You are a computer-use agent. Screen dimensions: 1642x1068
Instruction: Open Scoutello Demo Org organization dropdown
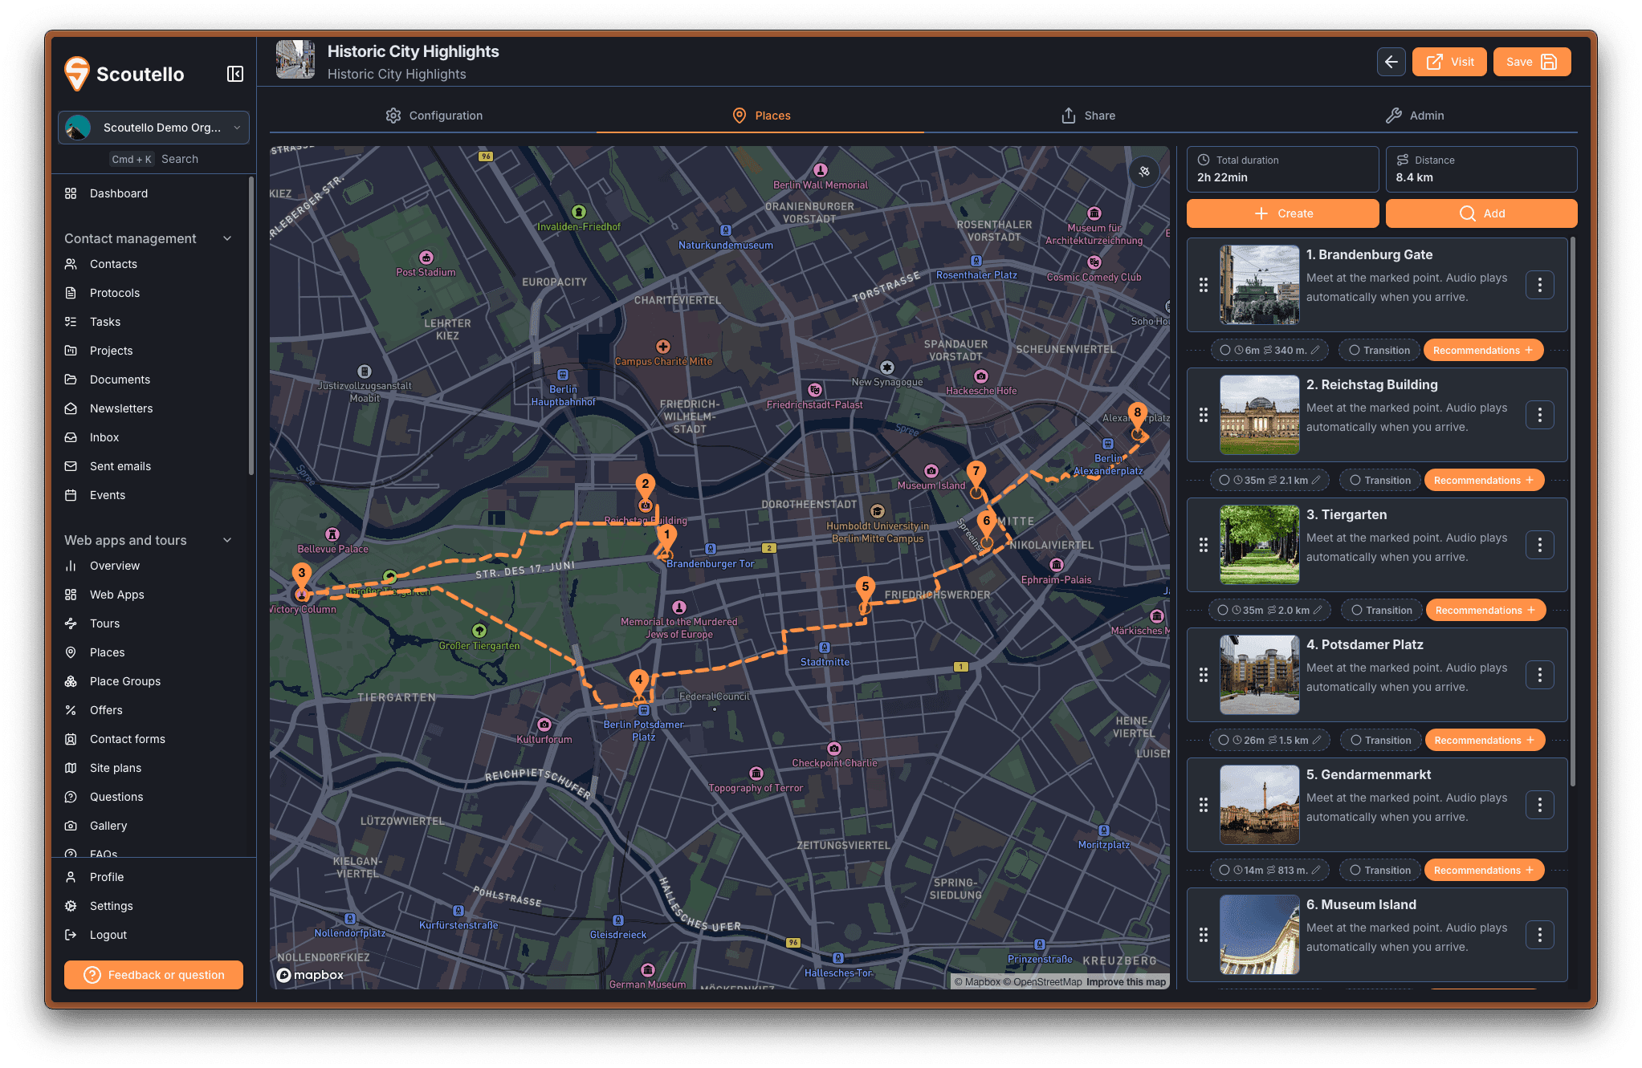153,128
